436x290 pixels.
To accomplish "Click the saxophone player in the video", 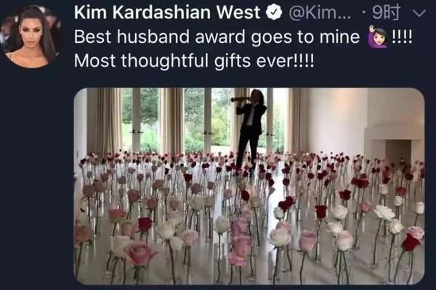I will click(x=249, y=130).
